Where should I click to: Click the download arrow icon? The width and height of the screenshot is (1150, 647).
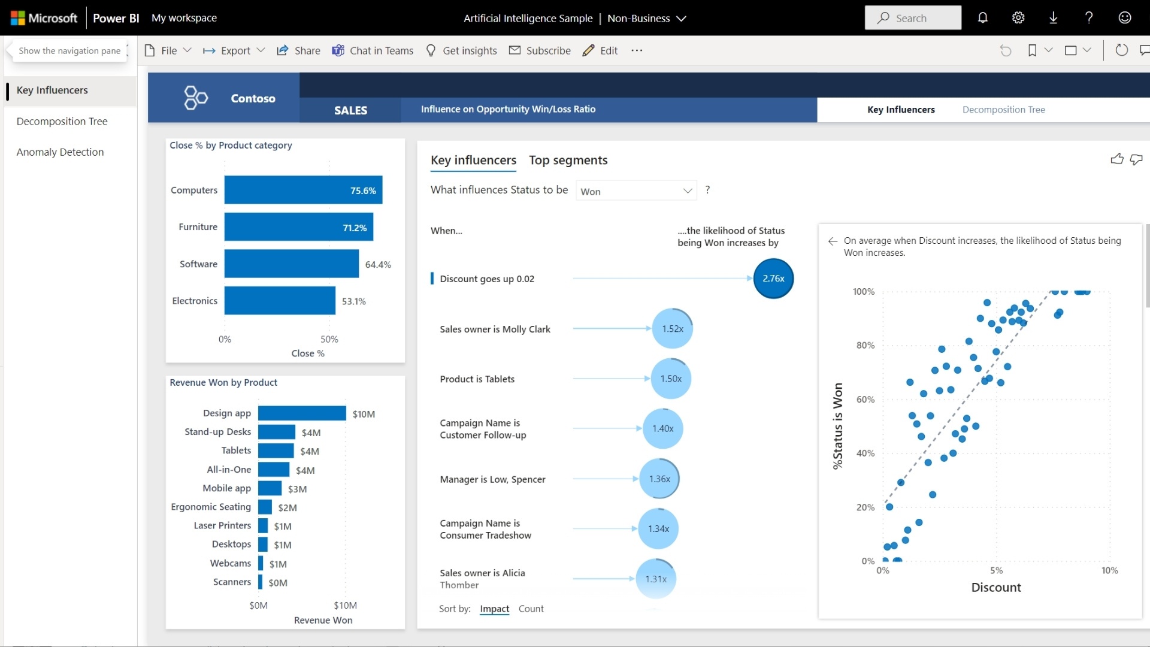(1054, 18)
